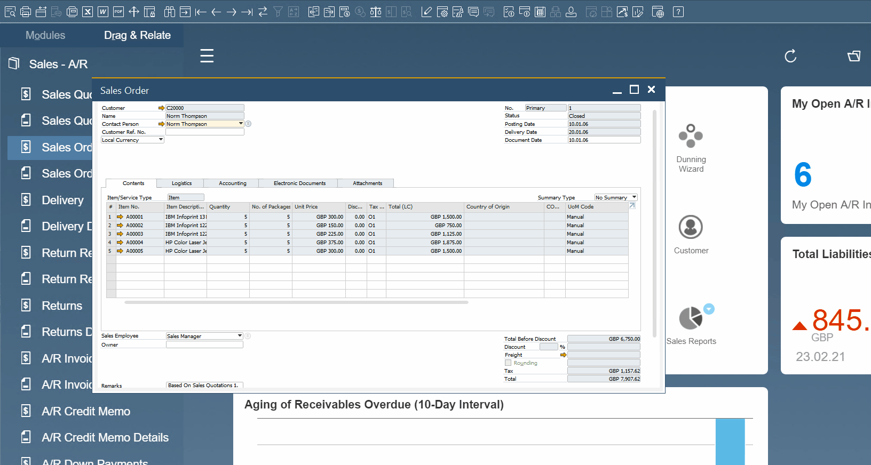871x465 pixels.
Task: Export document to Microsoft Excel
Action: pos(88,12)
